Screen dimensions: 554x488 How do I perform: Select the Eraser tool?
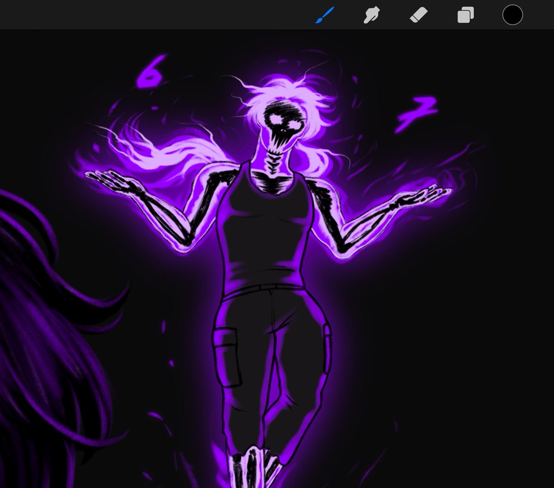(x=419, y=15)
